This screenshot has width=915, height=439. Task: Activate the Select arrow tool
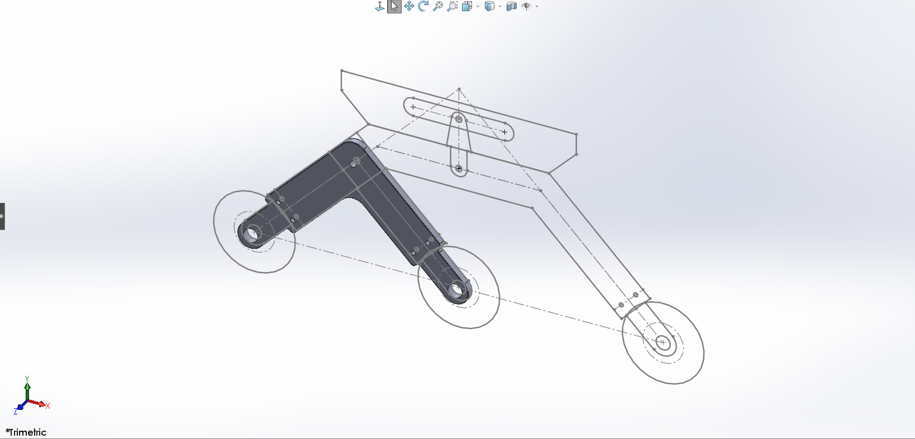pyautogui.click(x=394, y=6)
